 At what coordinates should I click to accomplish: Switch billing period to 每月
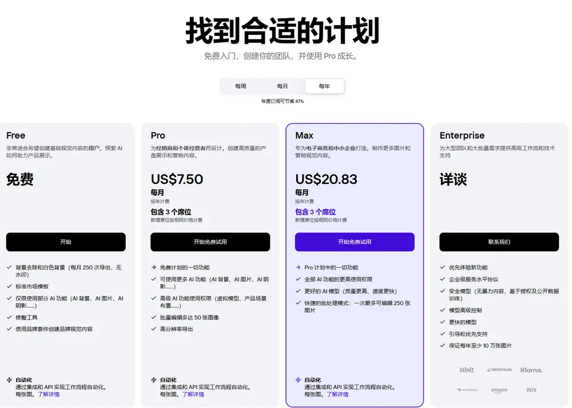point(283,86)
